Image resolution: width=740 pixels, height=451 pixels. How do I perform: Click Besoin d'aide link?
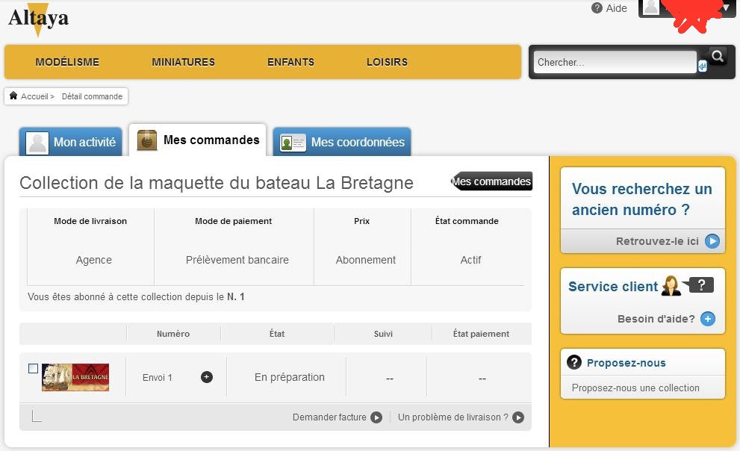[x=656, y=319]
